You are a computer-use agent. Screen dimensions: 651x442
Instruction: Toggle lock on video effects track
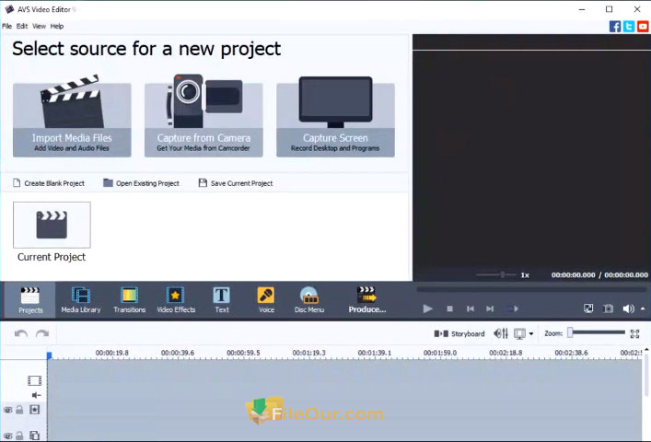19,410
